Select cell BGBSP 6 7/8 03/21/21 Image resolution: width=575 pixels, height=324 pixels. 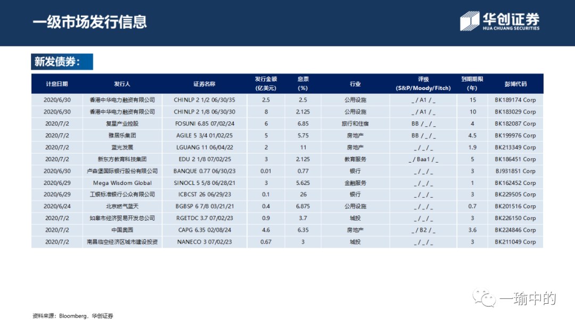[204, 206]
